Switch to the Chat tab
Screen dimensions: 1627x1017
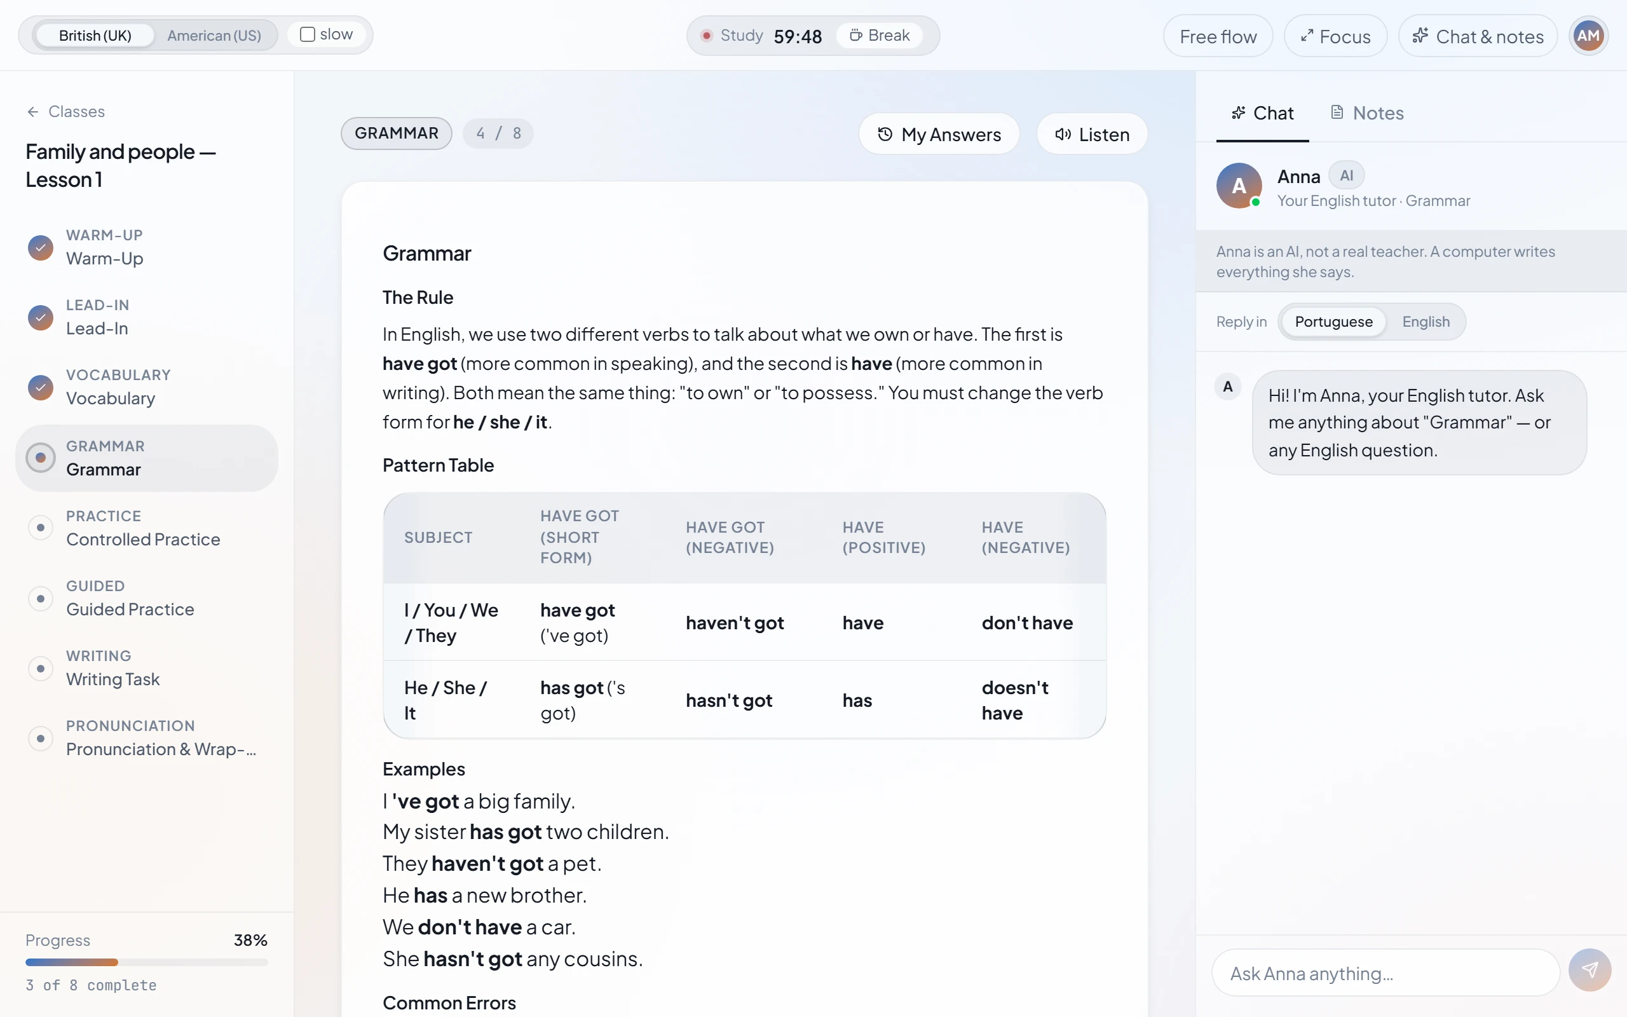click(x=1262, y=113)
